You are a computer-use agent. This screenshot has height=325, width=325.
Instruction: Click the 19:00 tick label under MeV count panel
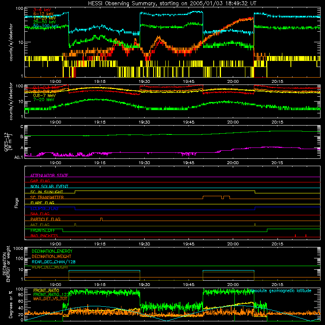55,122
